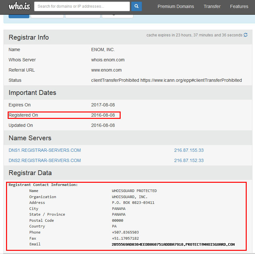The image size is (255, 254).
Task: Click the Registrar Info heading
Action: tap(29, 37)
